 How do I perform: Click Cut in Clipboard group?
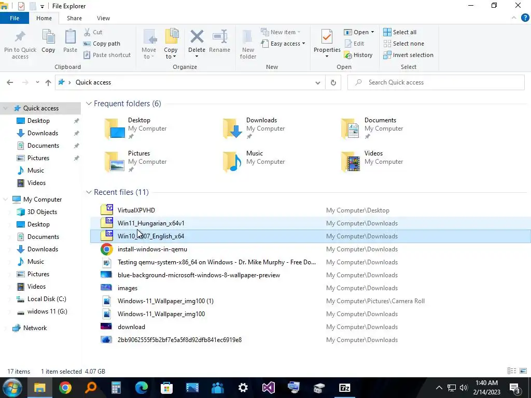(93, 32)
